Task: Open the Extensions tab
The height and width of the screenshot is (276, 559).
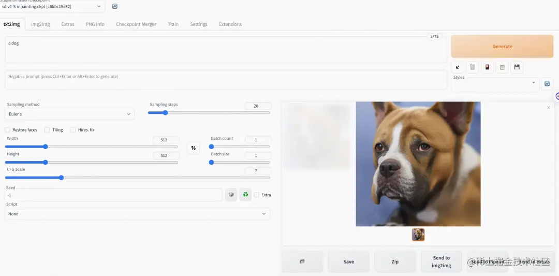Action: [x=230, y=24]
